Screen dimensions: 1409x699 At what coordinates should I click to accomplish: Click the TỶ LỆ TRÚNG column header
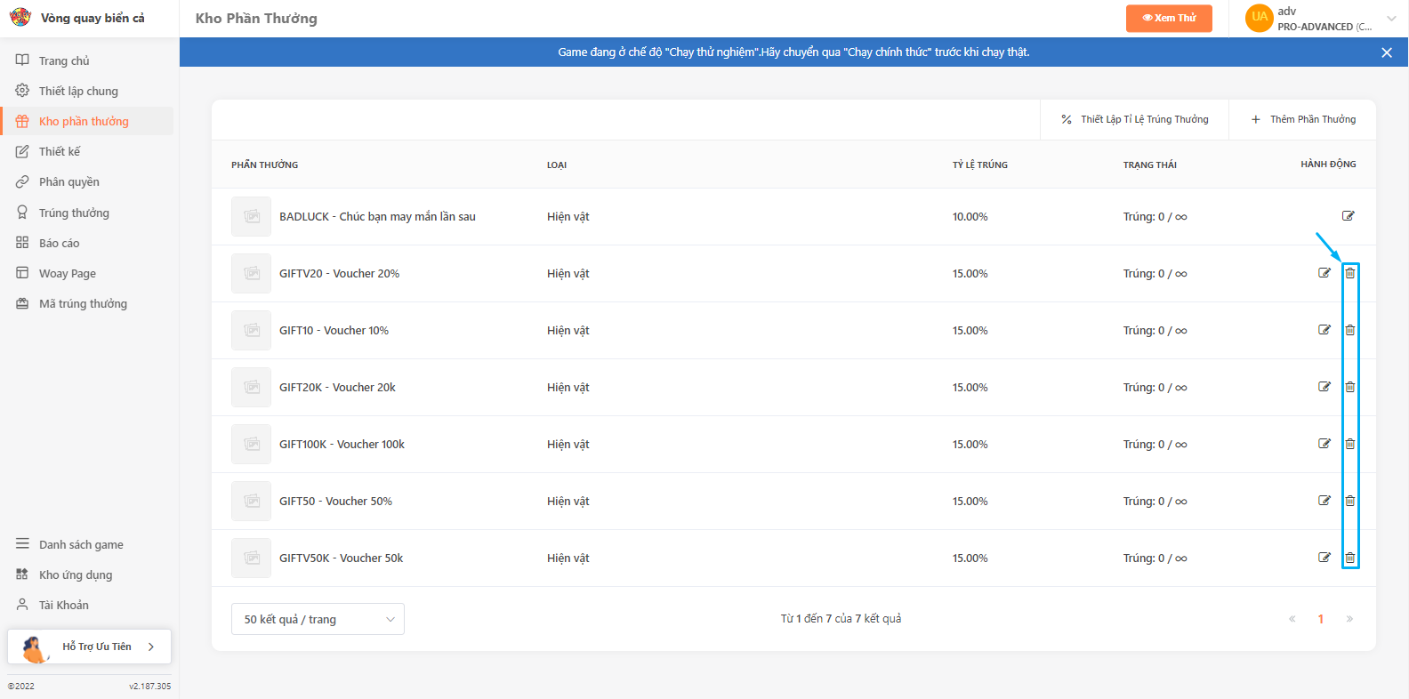[980, 165]
